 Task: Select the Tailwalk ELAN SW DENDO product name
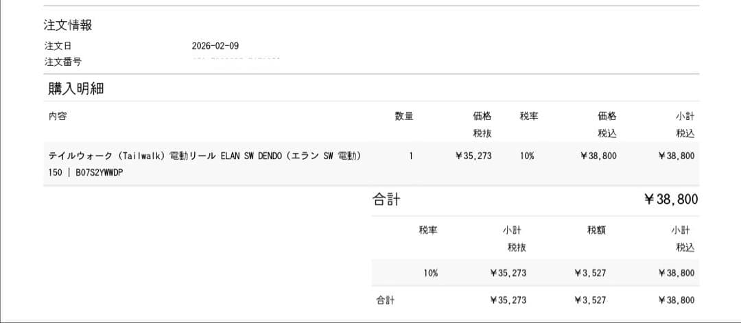(x=204, y=156)
